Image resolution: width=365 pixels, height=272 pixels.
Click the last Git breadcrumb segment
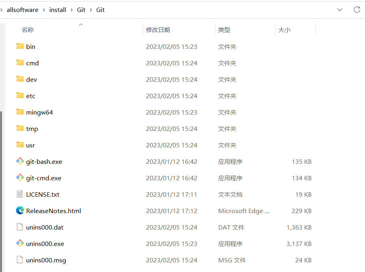(x=100, y=10)
